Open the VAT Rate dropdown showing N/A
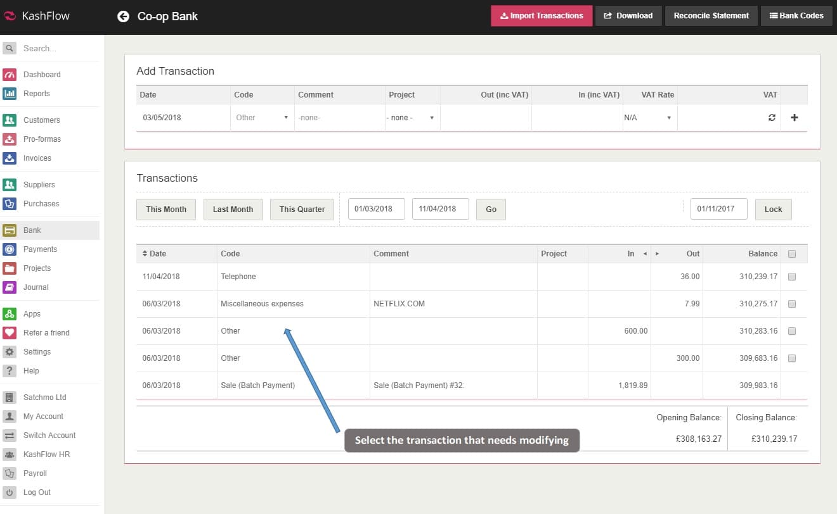 pos(648,118)
